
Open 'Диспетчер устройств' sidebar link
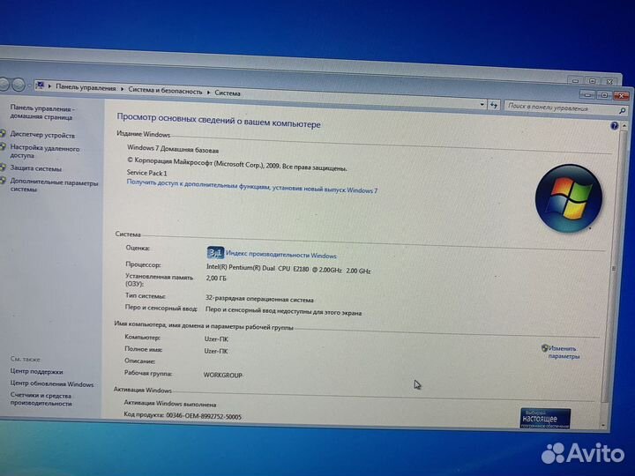tap(42, 135)
